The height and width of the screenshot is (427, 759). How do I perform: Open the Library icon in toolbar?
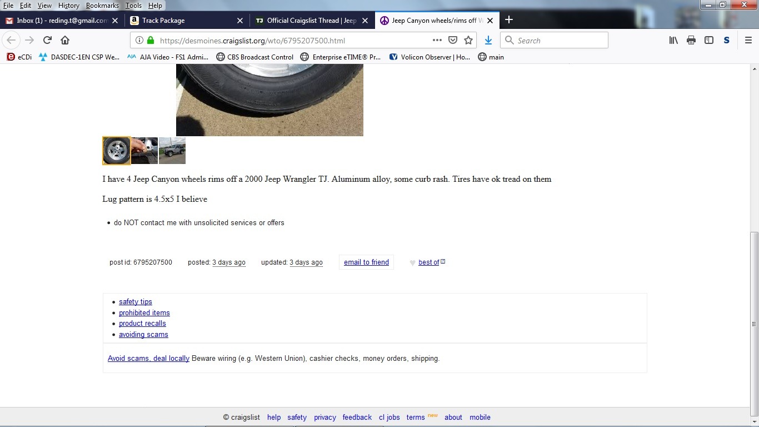(x=673, y=40)
